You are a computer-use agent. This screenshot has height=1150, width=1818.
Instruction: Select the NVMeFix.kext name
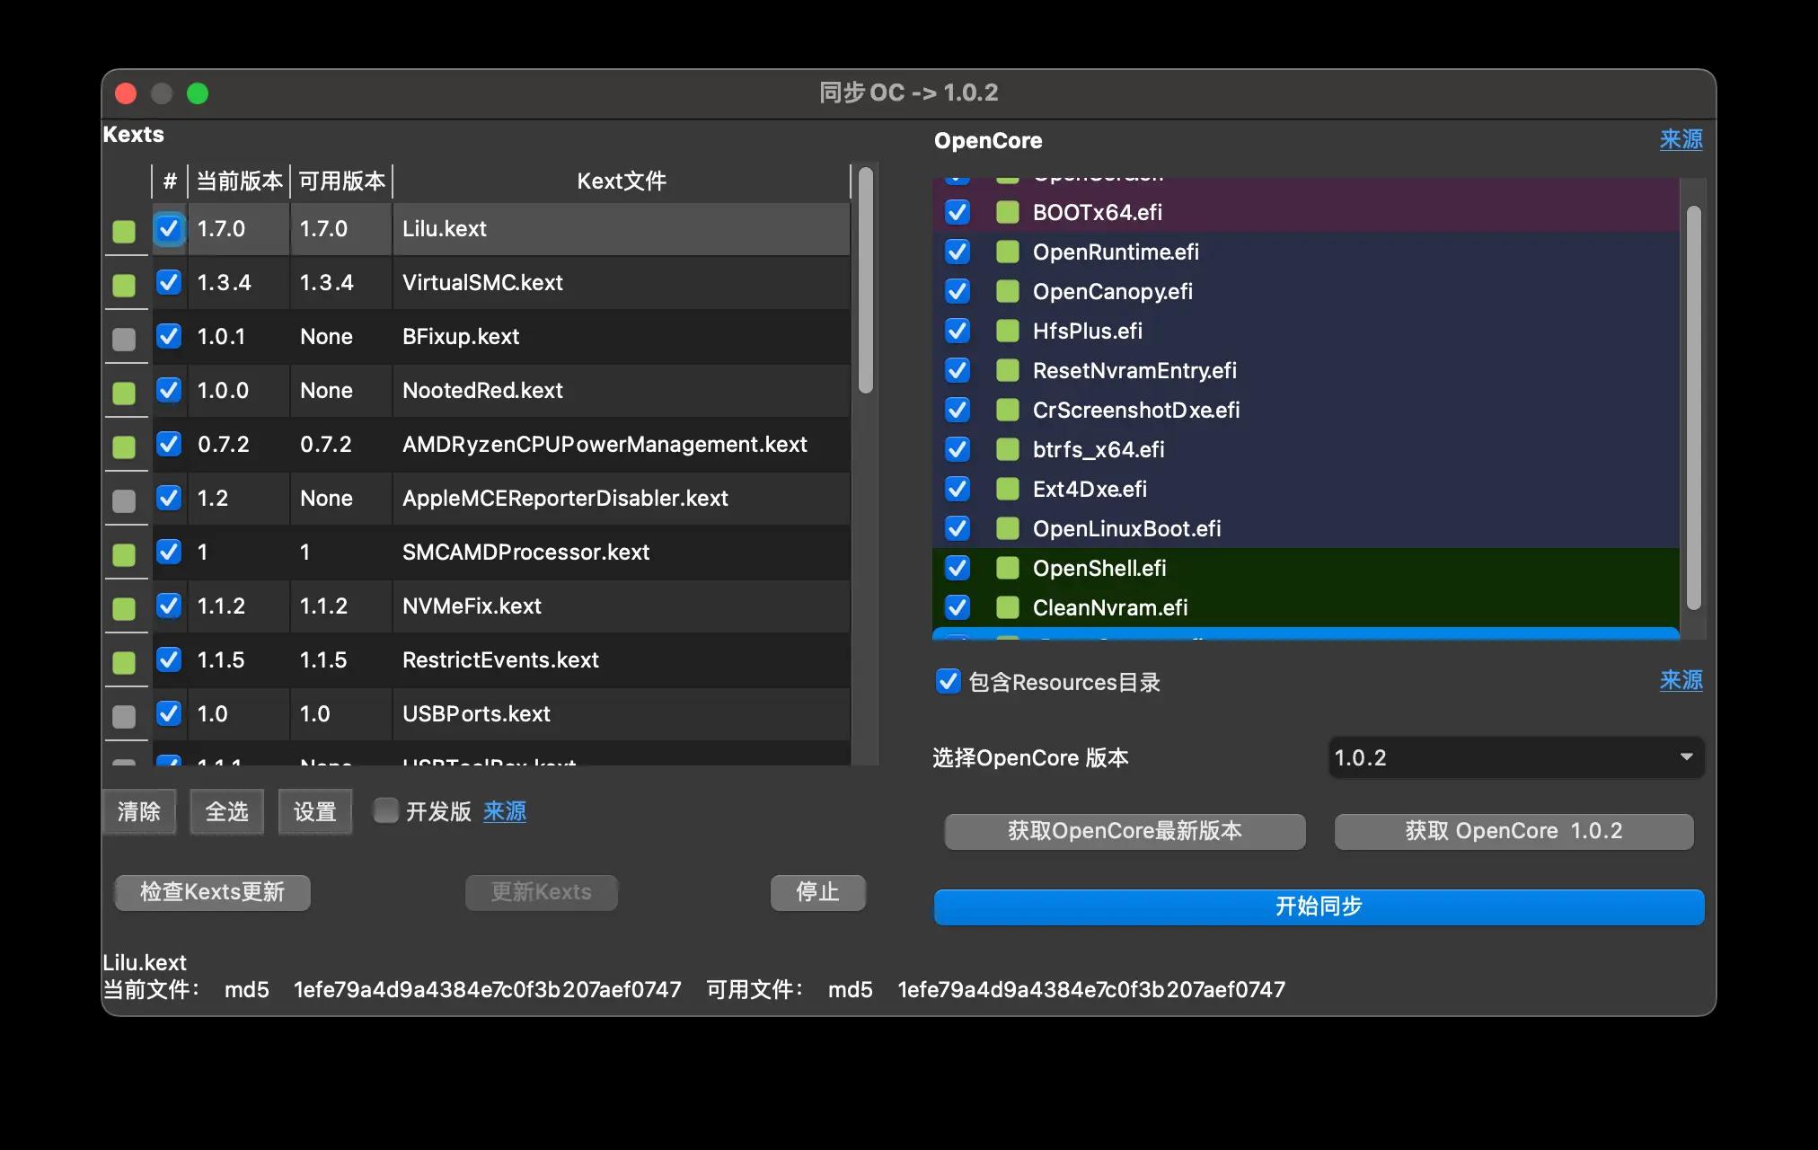click(x=472, y=606)
